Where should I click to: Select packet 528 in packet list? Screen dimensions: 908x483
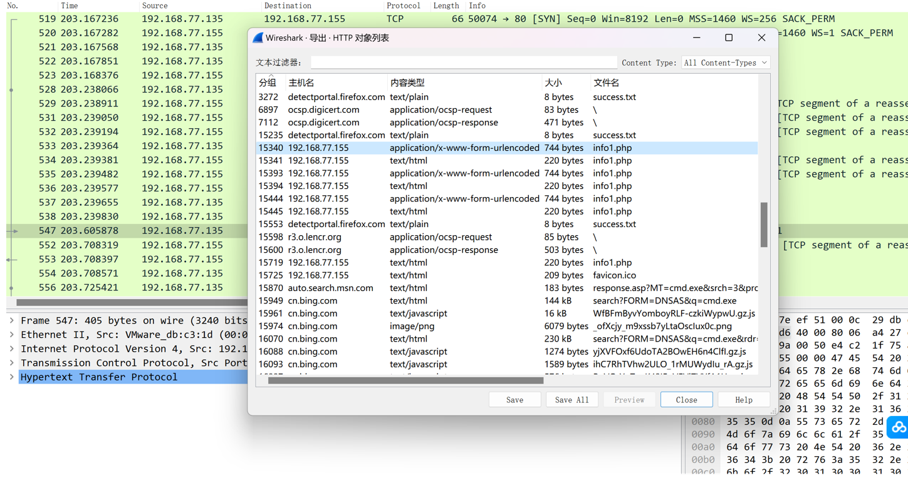point(127,89)
